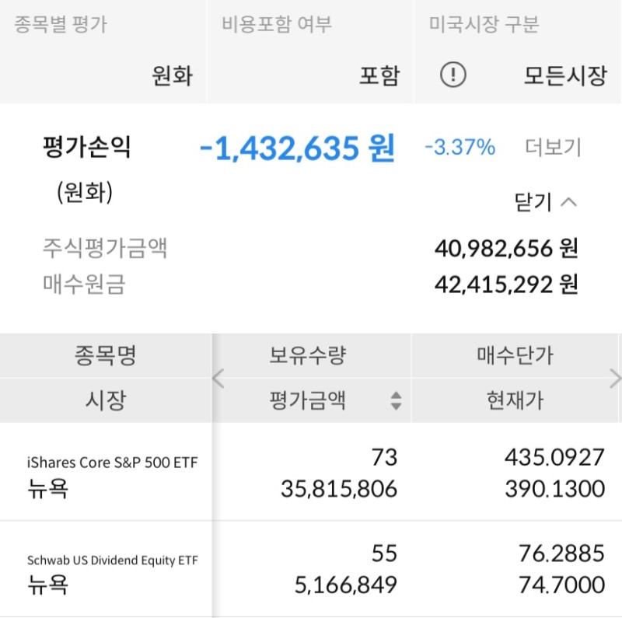Tap the 매수원금 value 42,415,292 원
622x618 pixels.
(x=506, y=285)
